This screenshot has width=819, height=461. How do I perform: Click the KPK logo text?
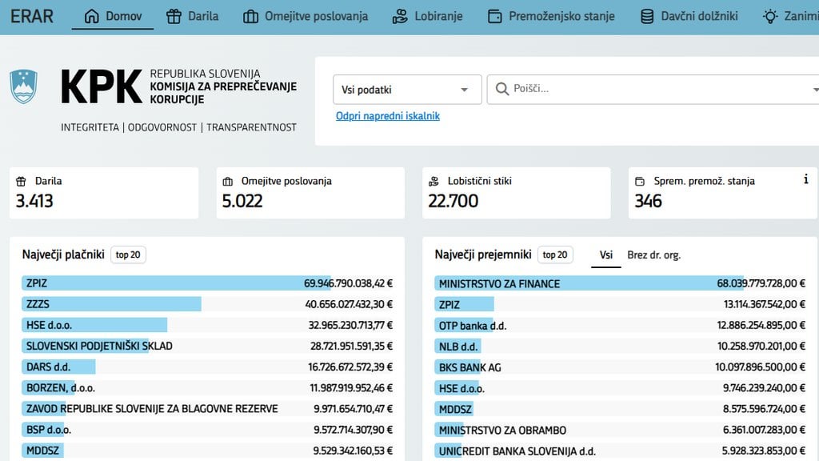pyautogui.click(x=102, y=86)
